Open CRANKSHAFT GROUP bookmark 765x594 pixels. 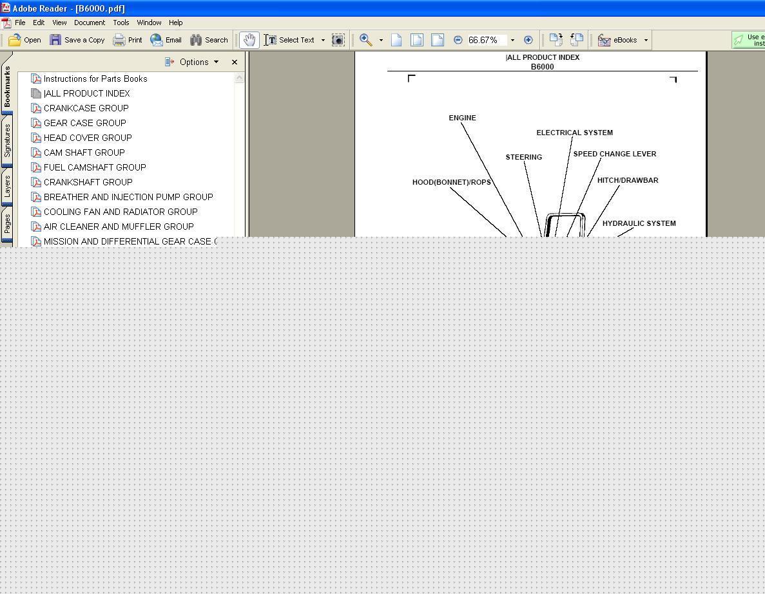coord(88,182)
